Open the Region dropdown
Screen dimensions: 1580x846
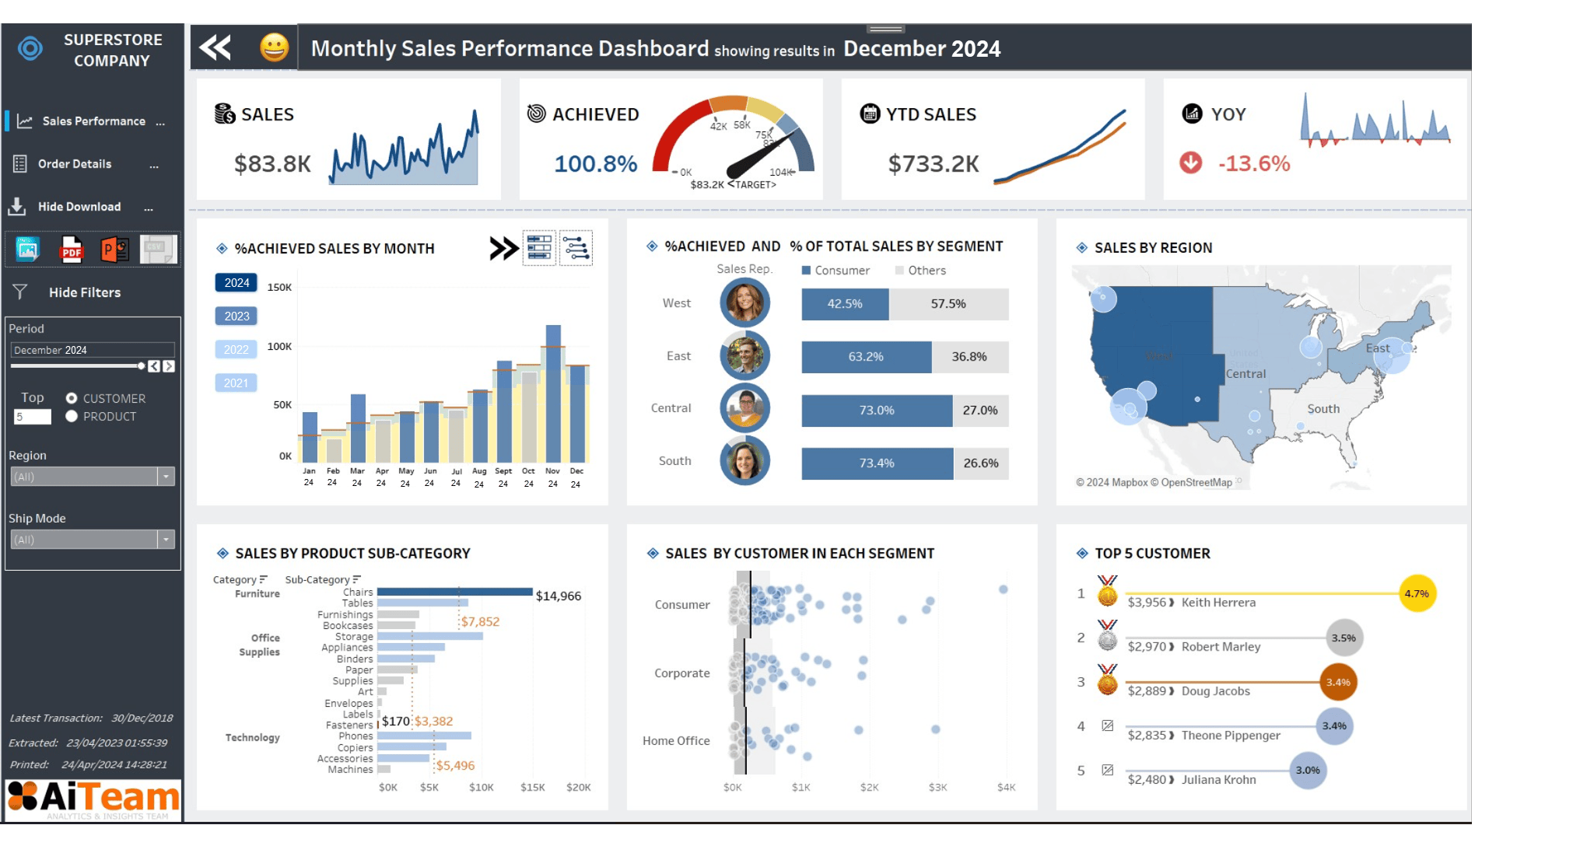point(93,477)
